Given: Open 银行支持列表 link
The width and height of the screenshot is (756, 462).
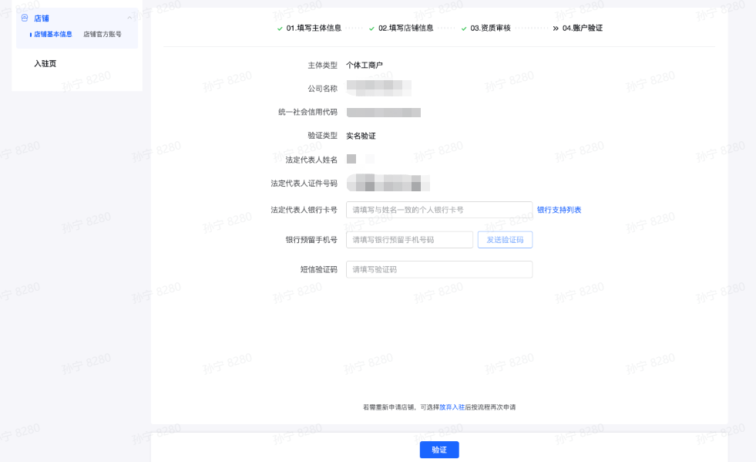Looking at the screenshot, I should [x=559, y=210].
